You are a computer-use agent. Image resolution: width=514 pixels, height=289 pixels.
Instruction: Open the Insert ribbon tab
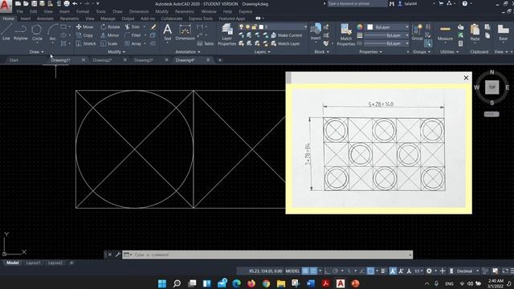tap(26, 18)
